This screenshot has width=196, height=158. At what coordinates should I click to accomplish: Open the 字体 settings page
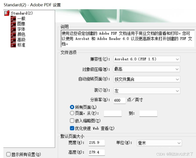pyautogui.click(x=21, y=29)
